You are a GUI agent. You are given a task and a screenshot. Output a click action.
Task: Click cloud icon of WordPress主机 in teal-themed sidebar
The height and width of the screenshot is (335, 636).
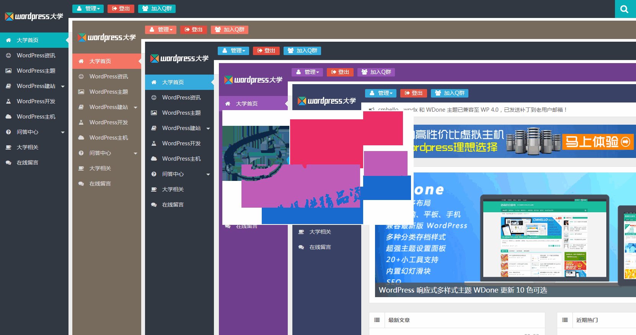8,117
